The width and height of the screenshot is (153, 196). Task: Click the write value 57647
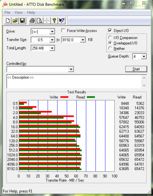pyautogui.click(x=124, y=118)
